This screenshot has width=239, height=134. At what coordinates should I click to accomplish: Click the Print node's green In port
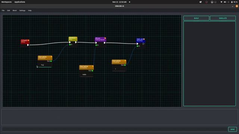pyautogui.click(x=96, y=45)
